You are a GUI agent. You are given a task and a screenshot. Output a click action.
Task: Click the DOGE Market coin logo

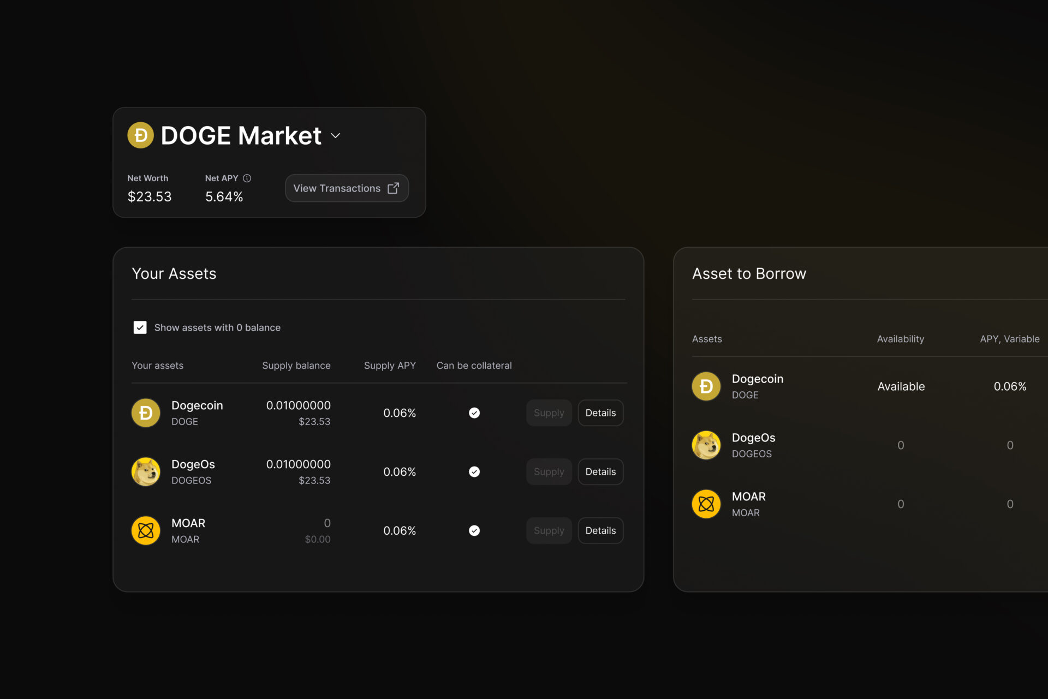tap(140, 135)
